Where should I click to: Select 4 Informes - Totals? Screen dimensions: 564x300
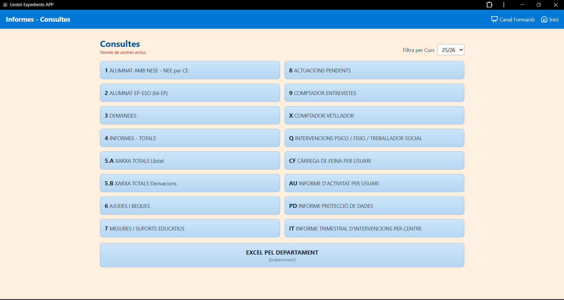pyautogui.click(x=190, y=138)
